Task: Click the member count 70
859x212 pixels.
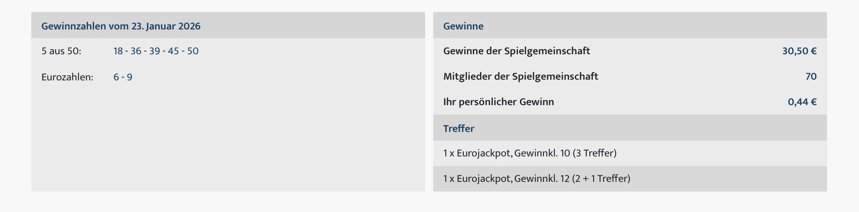Action: click(811, 76)
